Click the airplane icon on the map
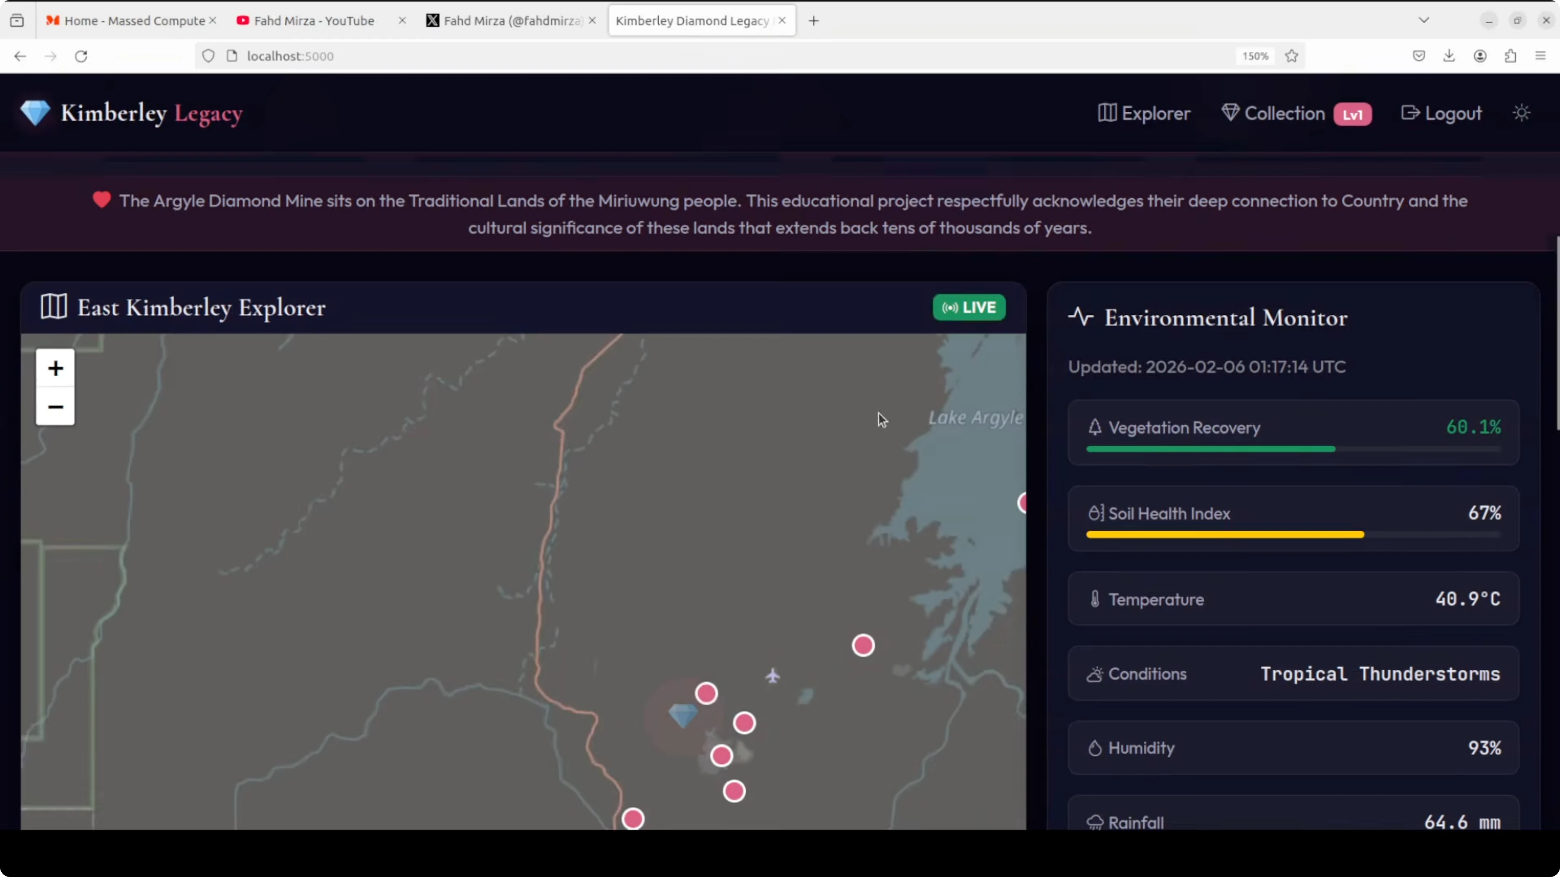1560x877 pixels. (773, 675)
